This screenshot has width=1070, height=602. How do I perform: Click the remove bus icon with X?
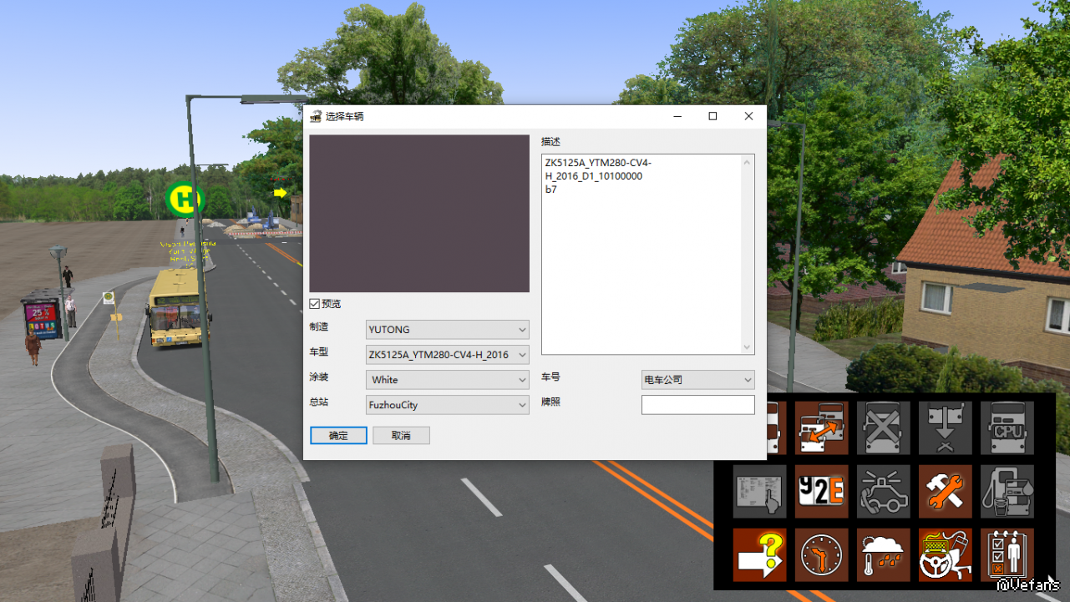883,427
